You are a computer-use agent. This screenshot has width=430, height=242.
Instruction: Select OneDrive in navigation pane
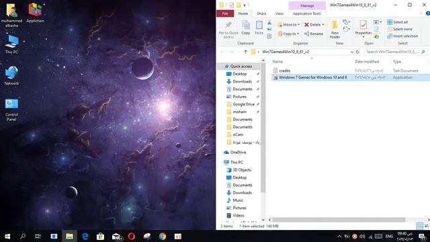(238, 153)
